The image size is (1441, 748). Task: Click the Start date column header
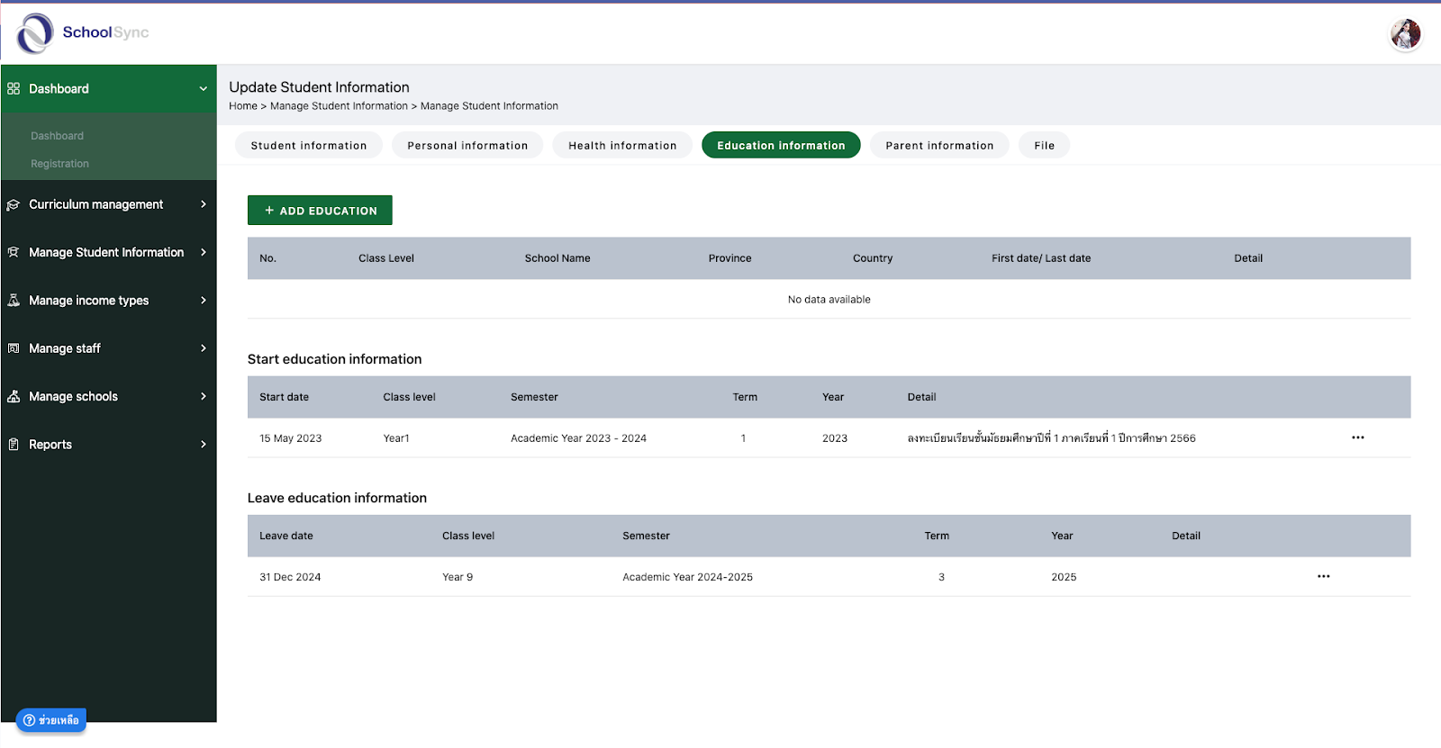(x=284, y=397)
